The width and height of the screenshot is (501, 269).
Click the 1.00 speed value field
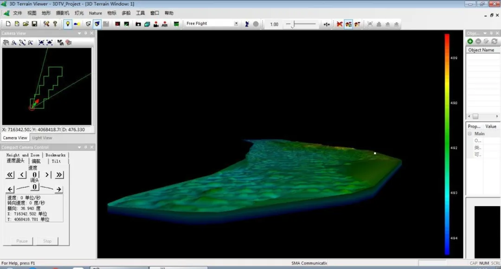tap(274, 24)
